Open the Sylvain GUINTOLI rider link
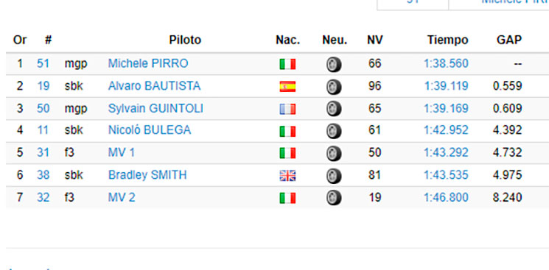This screenshot has height=270, width=549. 155,108
